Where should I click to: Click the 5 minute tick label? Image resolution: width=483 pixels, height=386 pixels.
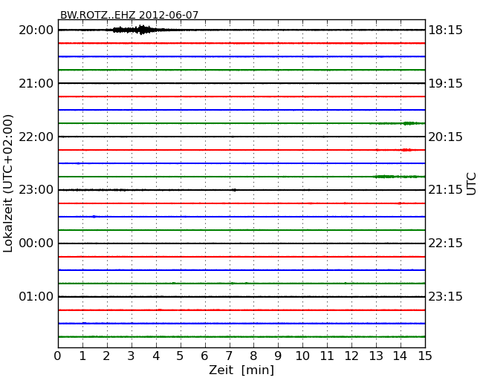[180, 356]
